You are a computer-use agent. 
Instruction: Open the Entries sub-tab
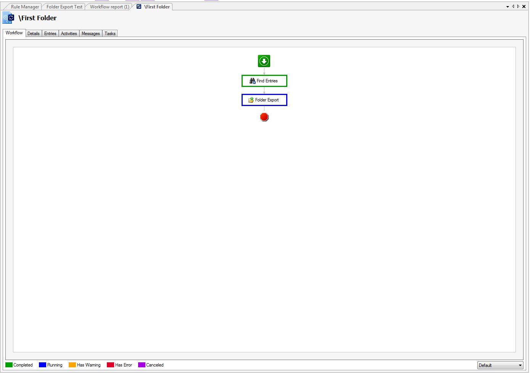50,34
